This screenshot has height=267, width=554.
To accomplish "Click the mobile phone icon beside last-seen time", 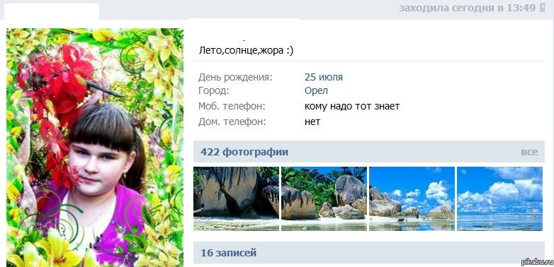I will tap(543, 8).
